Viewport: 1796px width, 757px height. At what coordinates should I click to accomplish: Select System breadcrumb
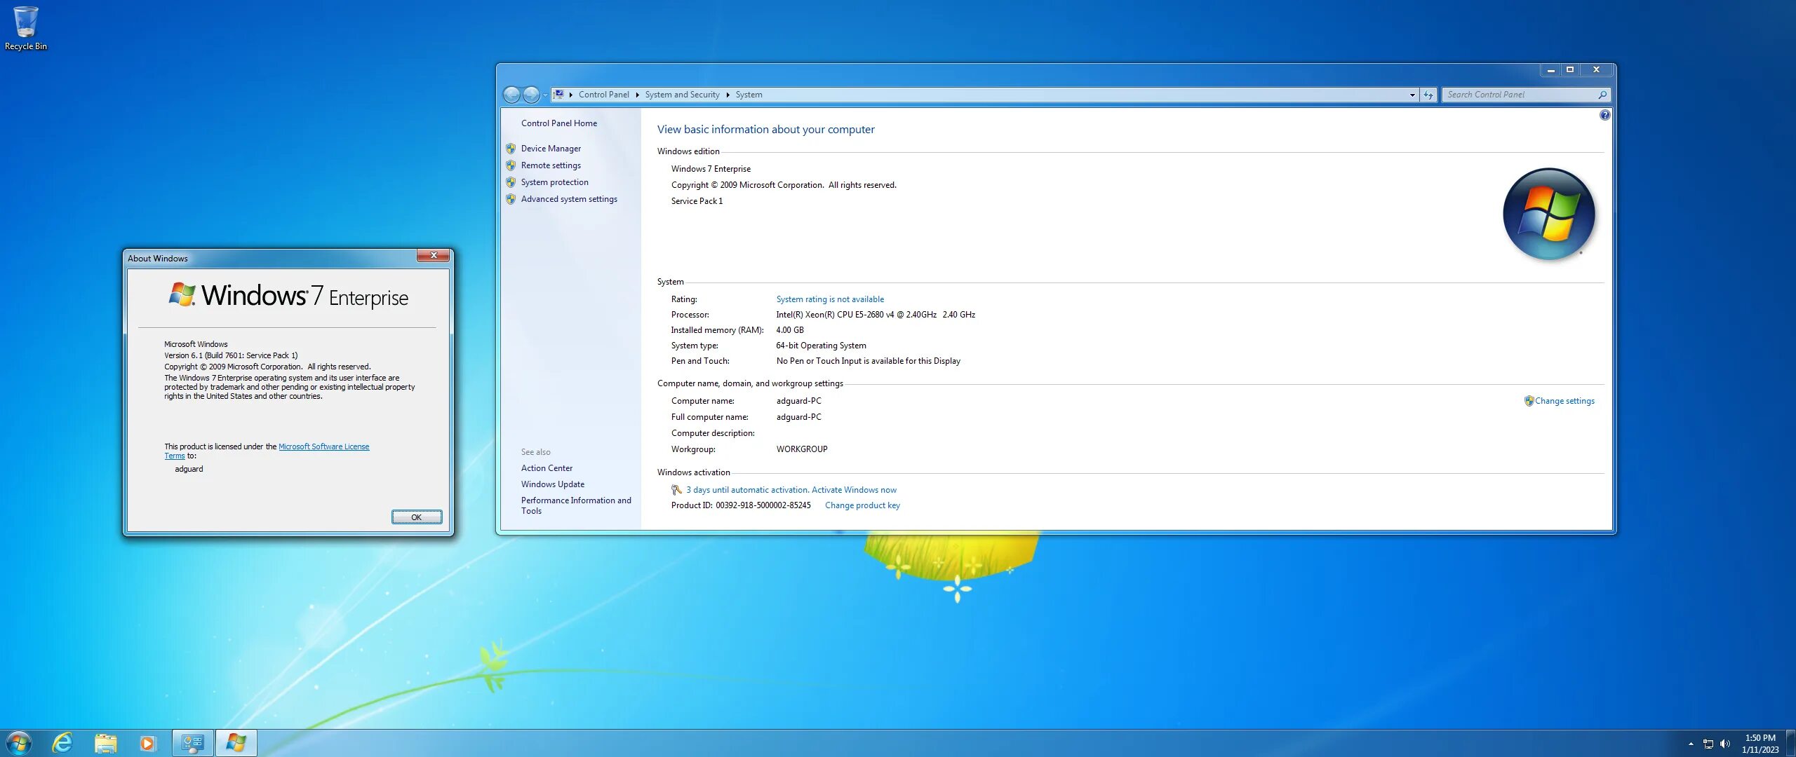pyautogui.click(x=749, y=95)
